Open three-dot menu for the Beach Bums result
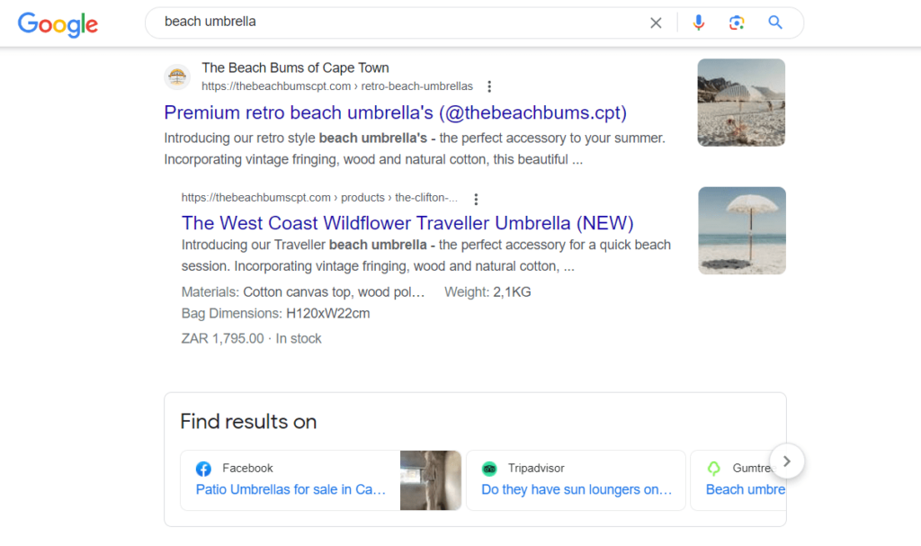Image resolution: width=921 pixels, height=546 pixels. [489, 86]
